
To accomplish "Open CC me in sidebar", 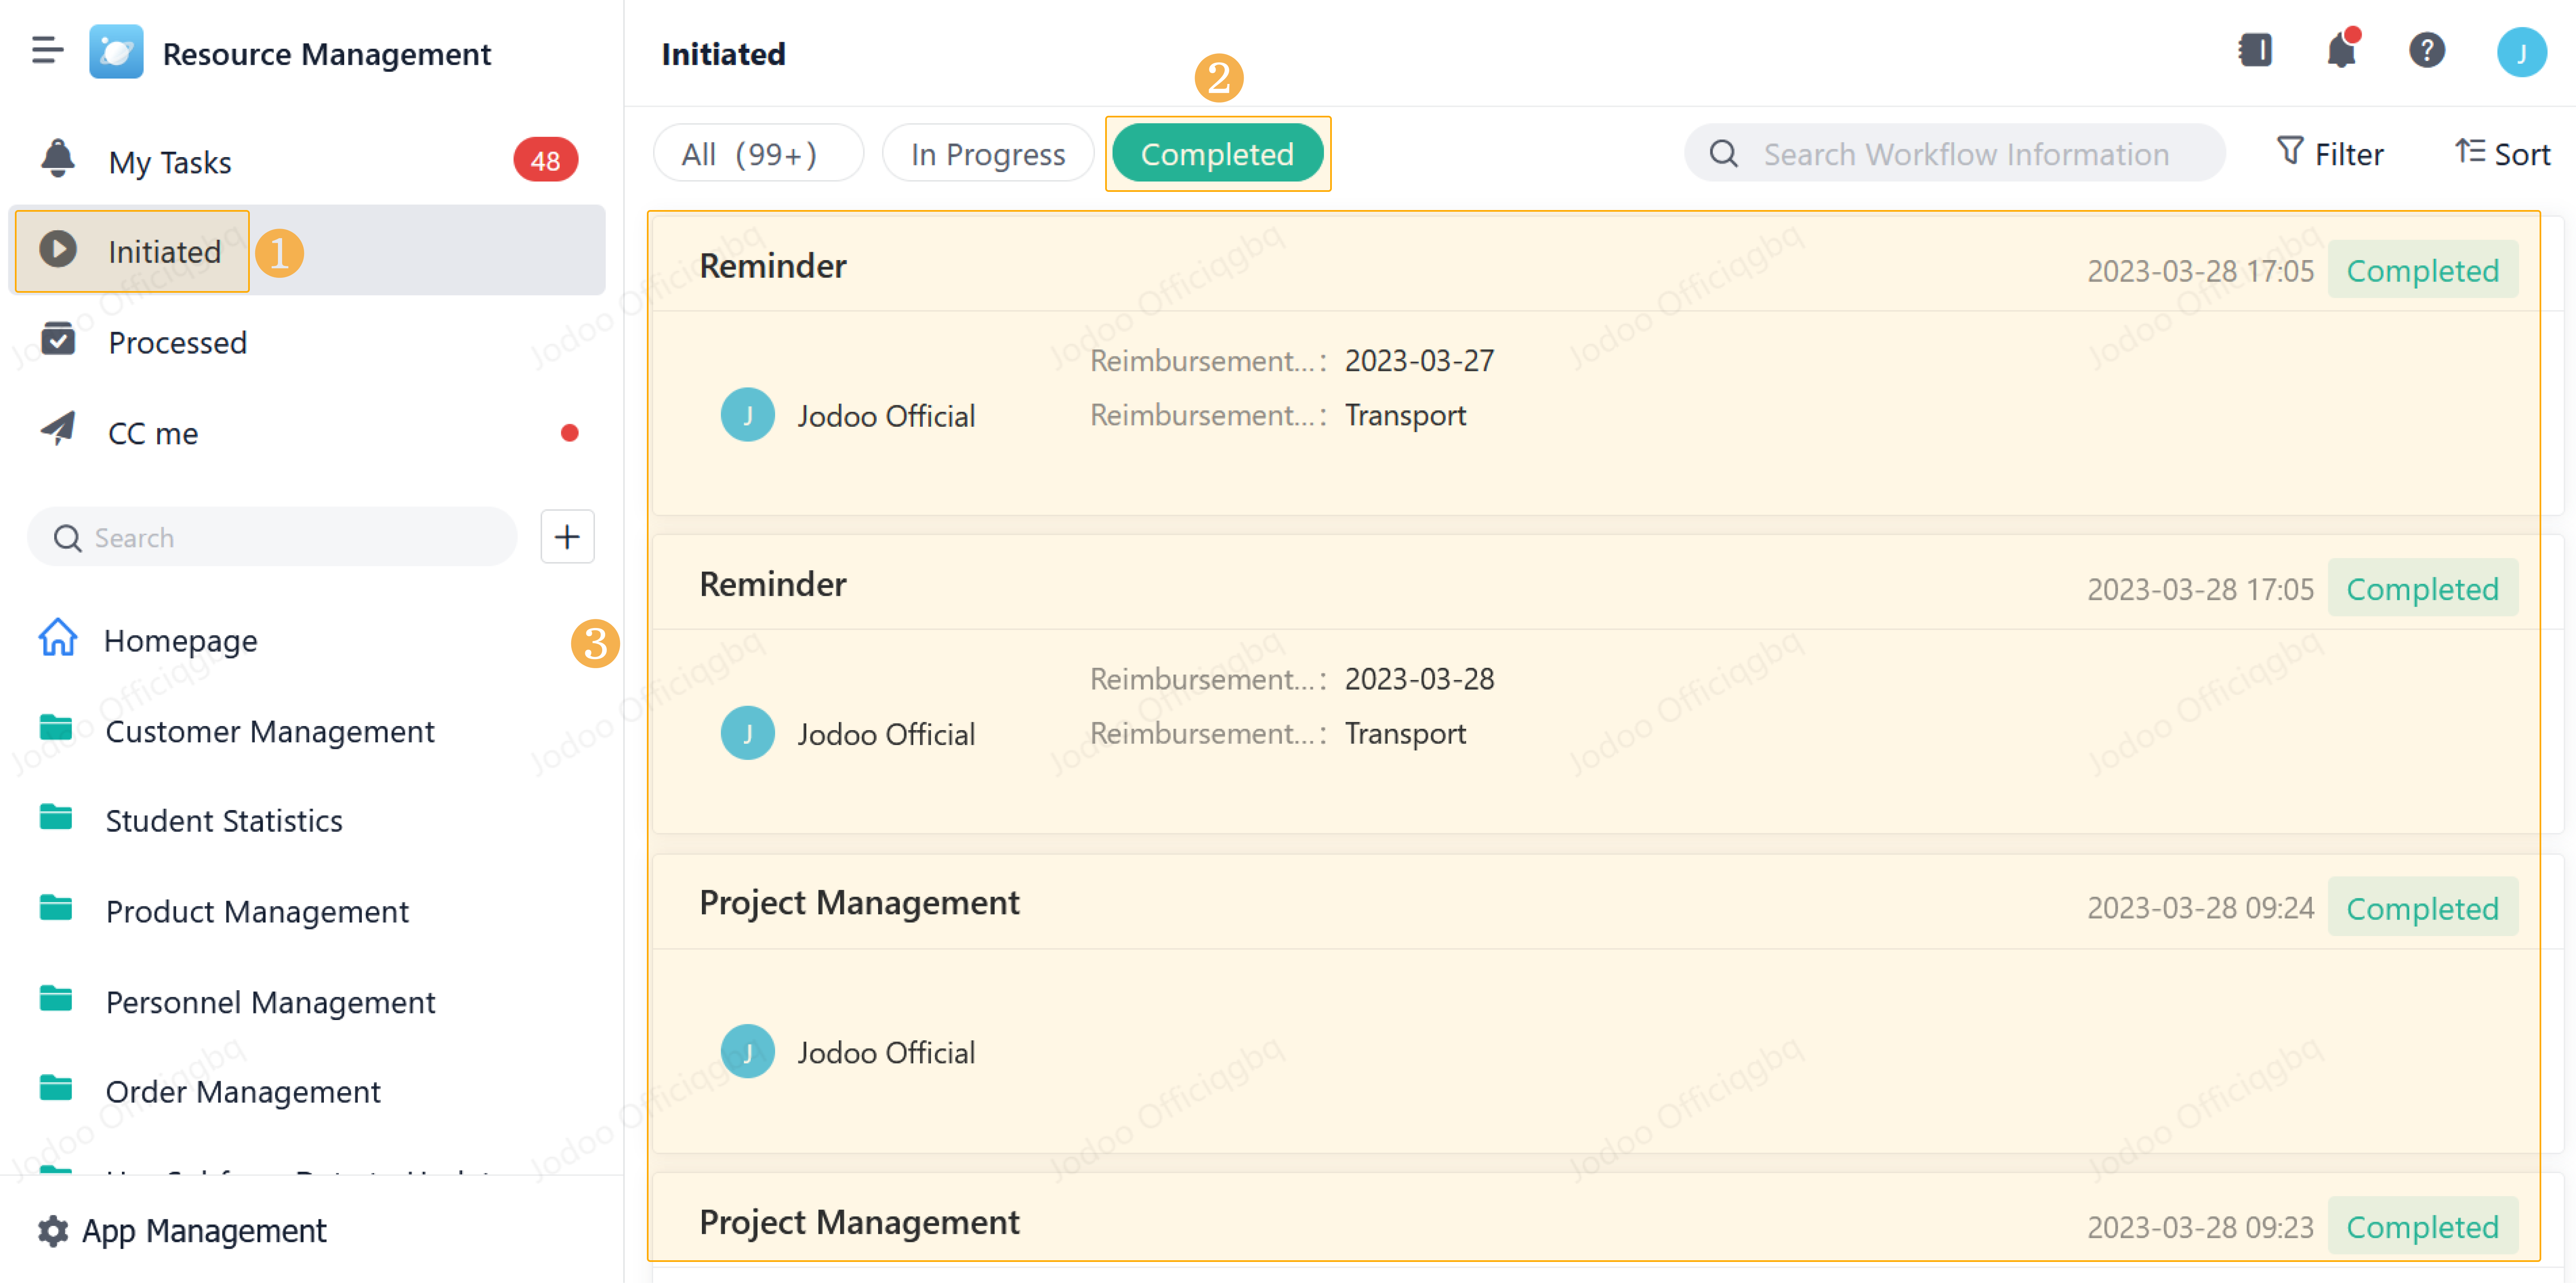I will pyautogui.click(x=307, y=433).
